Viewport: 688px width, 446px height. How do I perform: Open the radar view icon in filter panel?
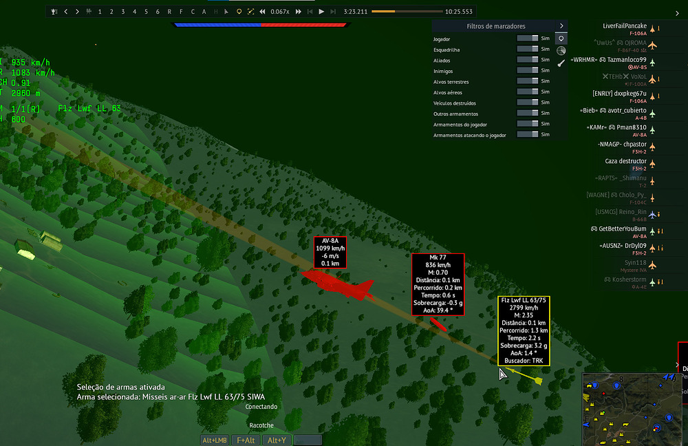(561, 51)
